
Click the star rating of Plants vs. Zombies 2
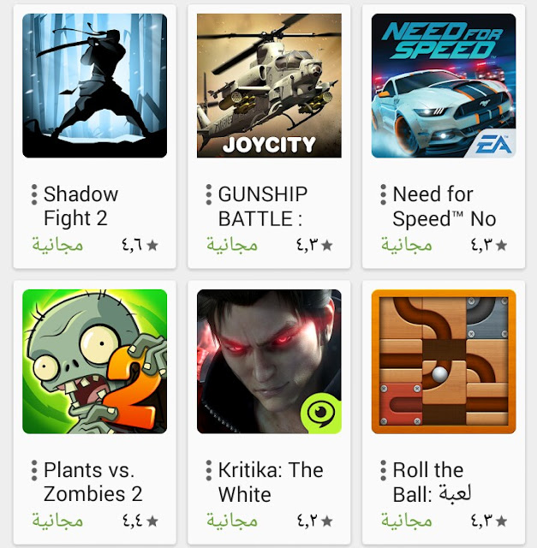point(140,521)
